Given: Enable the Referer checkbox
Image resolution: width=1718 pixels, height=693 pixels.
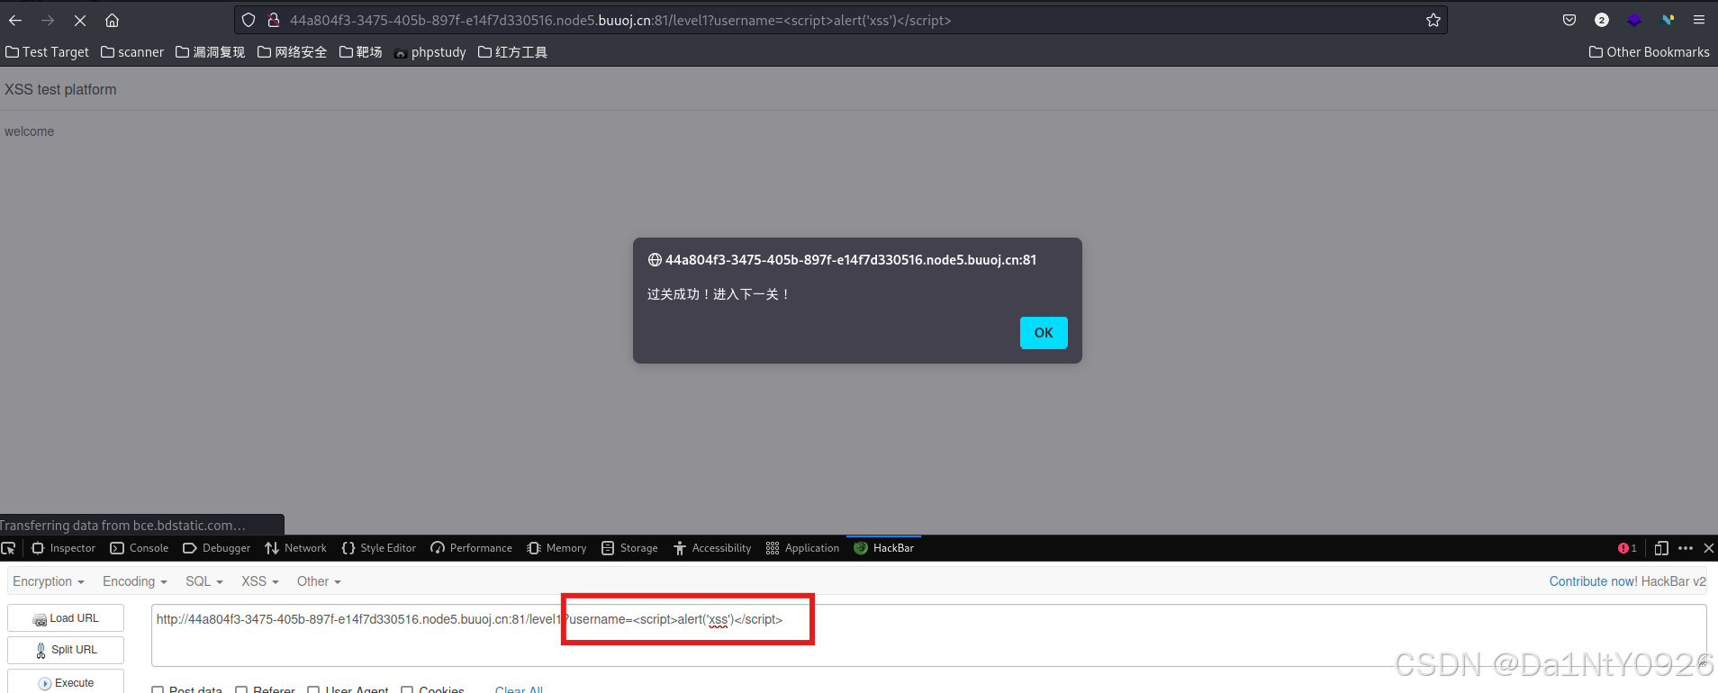Looking at the screenshot, I should point(241,690).
